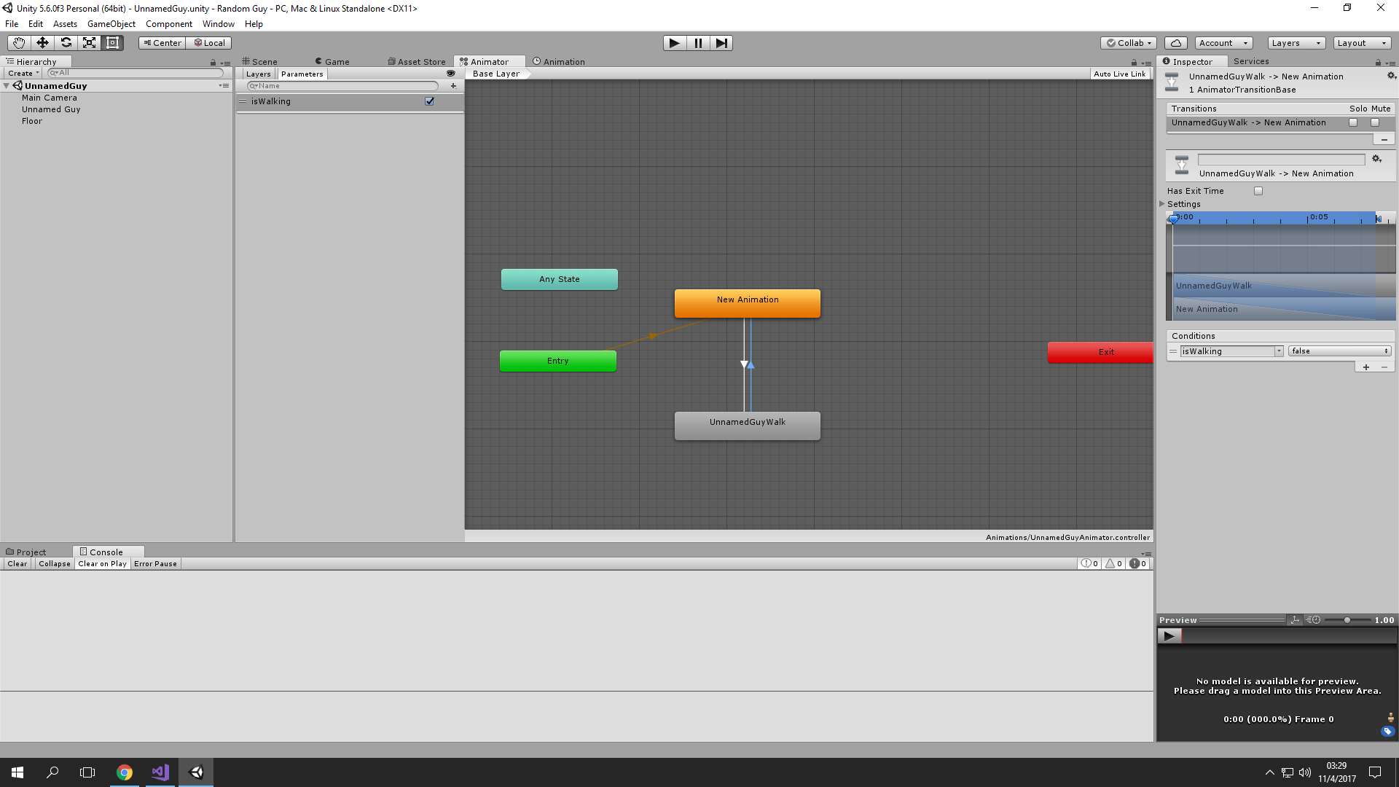Switch to the Project tab
The image size is (1399, 787).
[26, 552]
